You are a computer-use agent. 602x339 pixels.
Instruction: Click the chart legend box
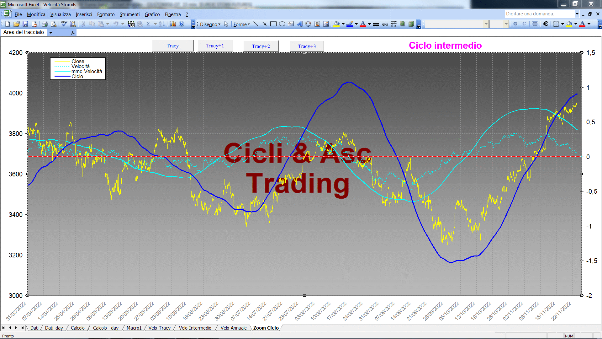78,68
